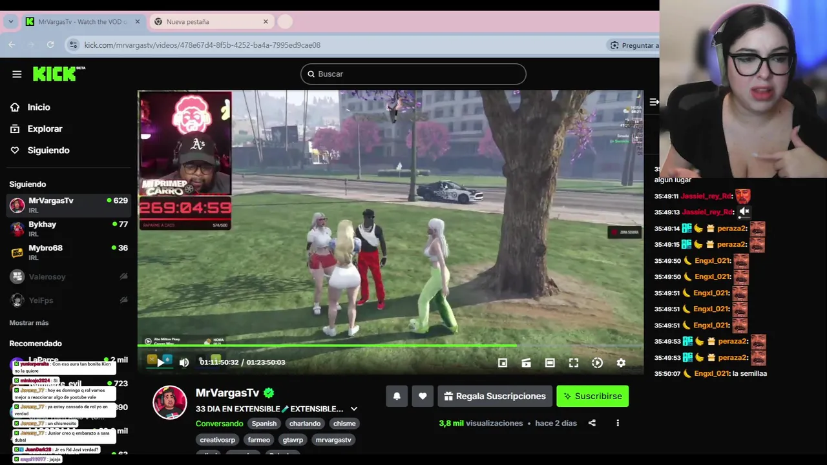Screen dimensions: 827x465
Task: Click Regala Suscripciones
Action: 495,396
